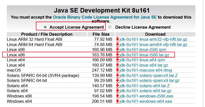Click download icon for jdk-8u161-linux-x64.rpm

click(117, 60)
